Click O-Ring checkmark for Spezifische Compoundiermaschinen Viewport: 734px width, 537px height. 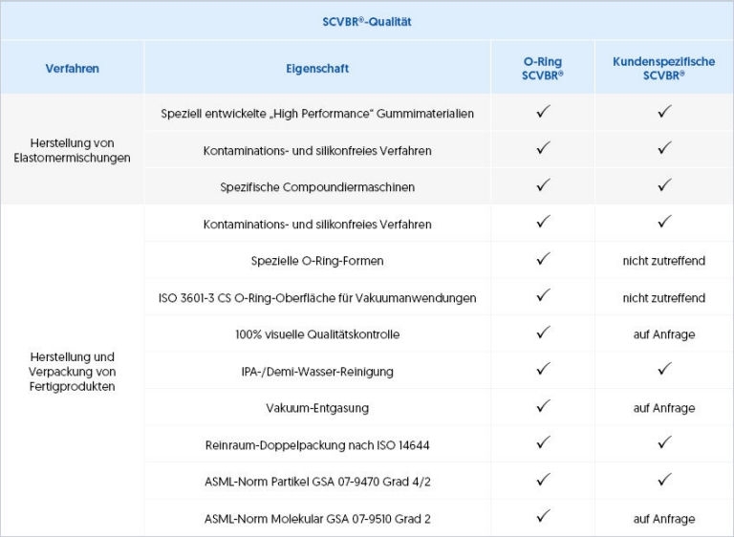(x=543, y=185)
